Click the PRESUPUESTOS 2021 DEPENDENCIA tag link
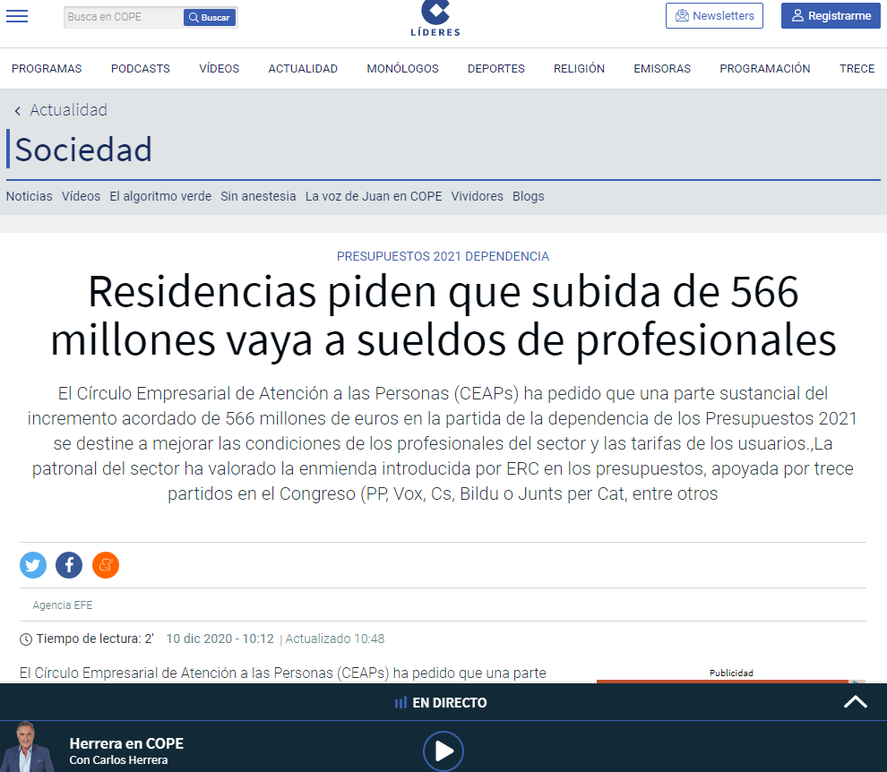887x772 pixels. tap(443, 256)
